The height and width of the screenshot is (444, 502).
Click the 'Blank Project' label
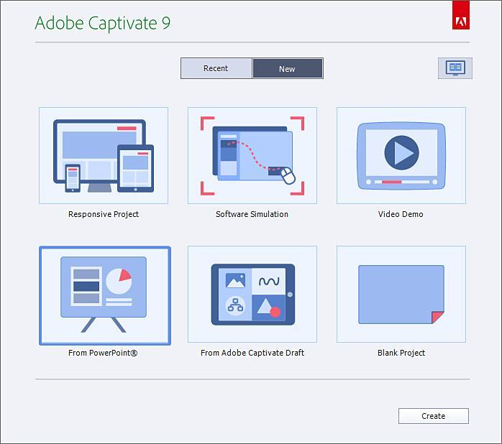tap(401, 353)
